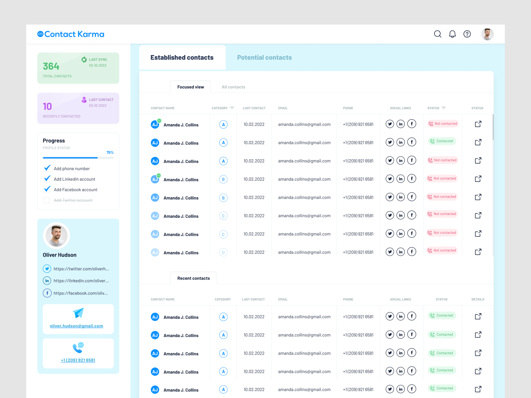Click the notification bell icon
This screenshot has width=531, height=398.
pyautogui.click(x=452, y=34)
